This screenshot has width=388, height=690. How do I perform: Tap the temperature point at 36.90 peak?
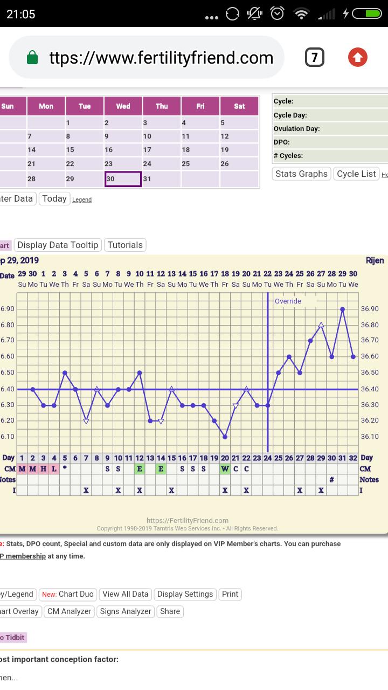[342, 309]
